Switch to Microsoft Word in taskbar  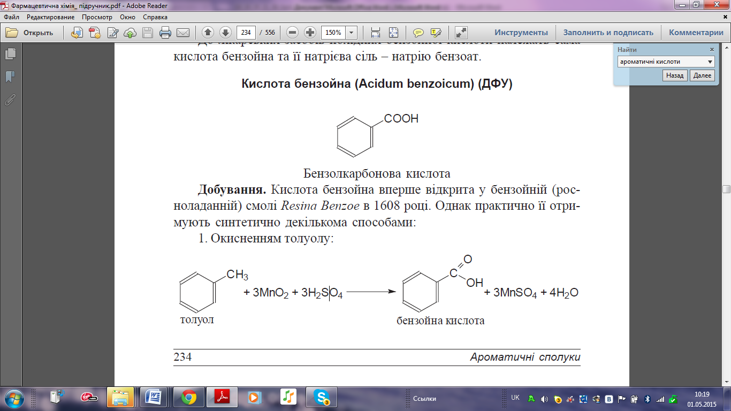[154, 398]
